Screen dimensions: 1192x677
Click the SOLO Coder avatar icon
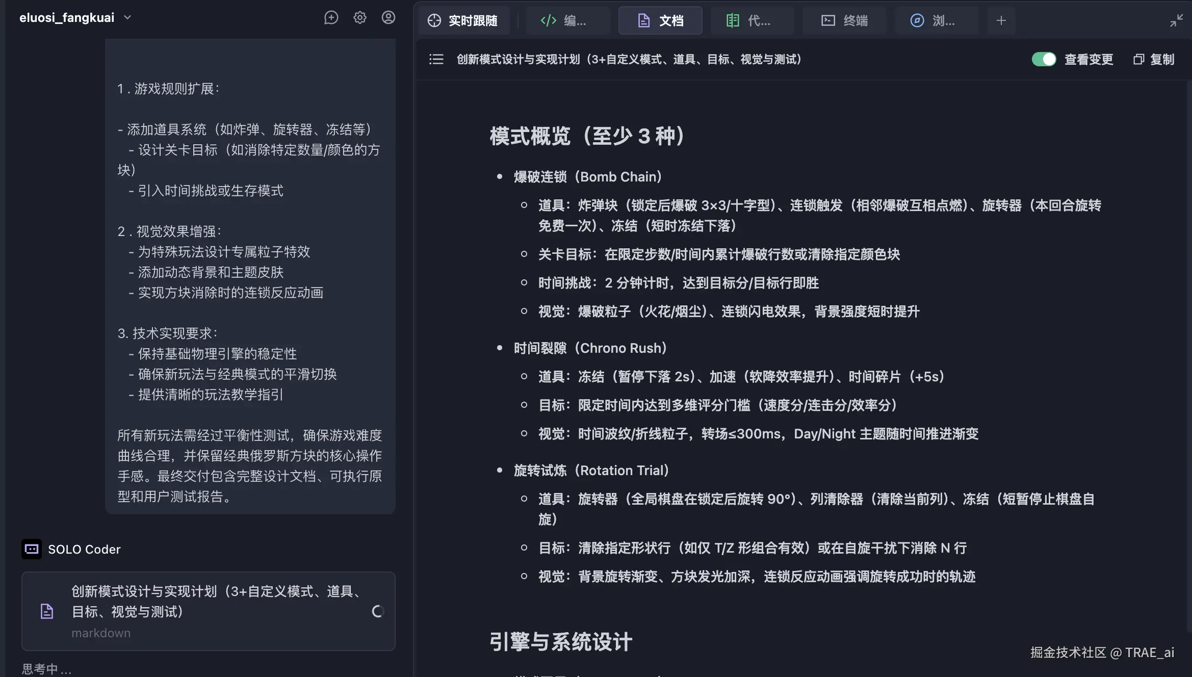(32, 549)
